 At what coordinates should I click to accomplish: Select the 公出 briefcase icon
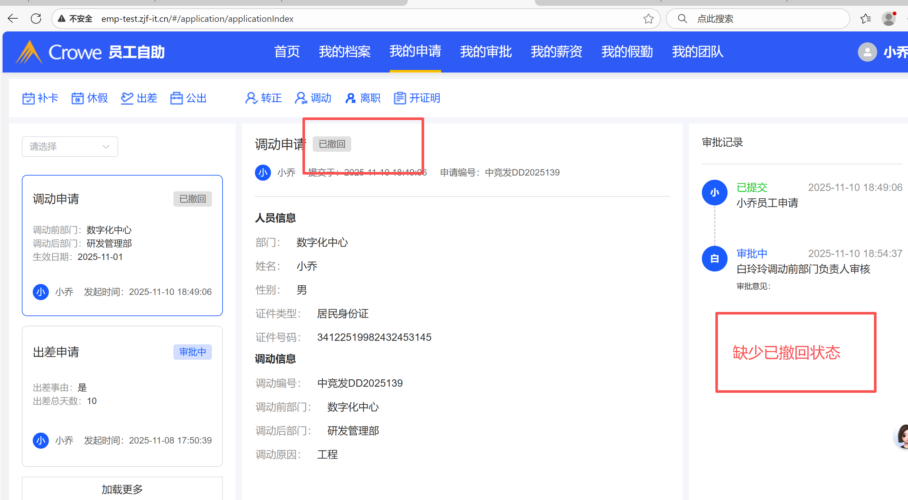[176, 98]
